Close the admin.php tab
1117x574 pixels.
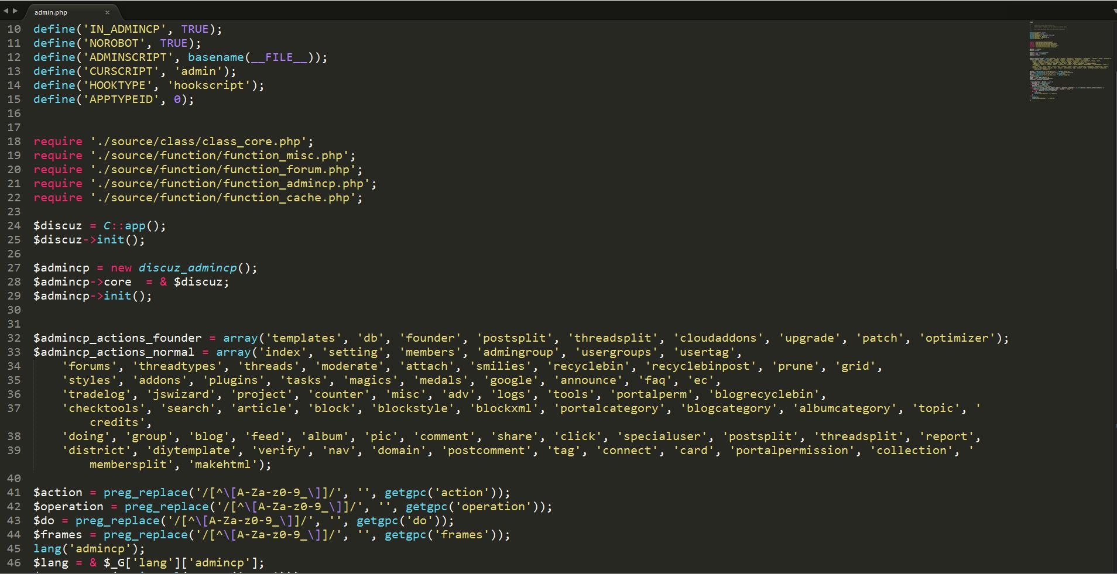107,12
